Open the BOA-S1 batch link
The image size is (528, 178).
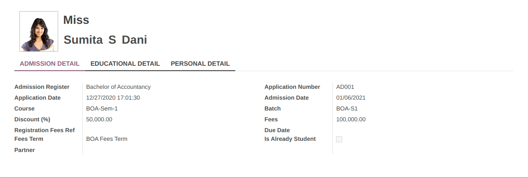(x=347, y=109)
